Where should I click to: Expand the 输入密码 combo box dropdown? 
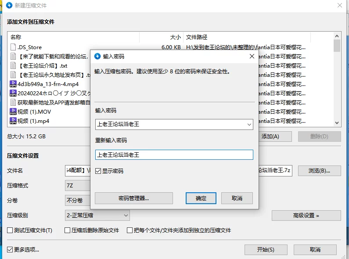(249, 125)
